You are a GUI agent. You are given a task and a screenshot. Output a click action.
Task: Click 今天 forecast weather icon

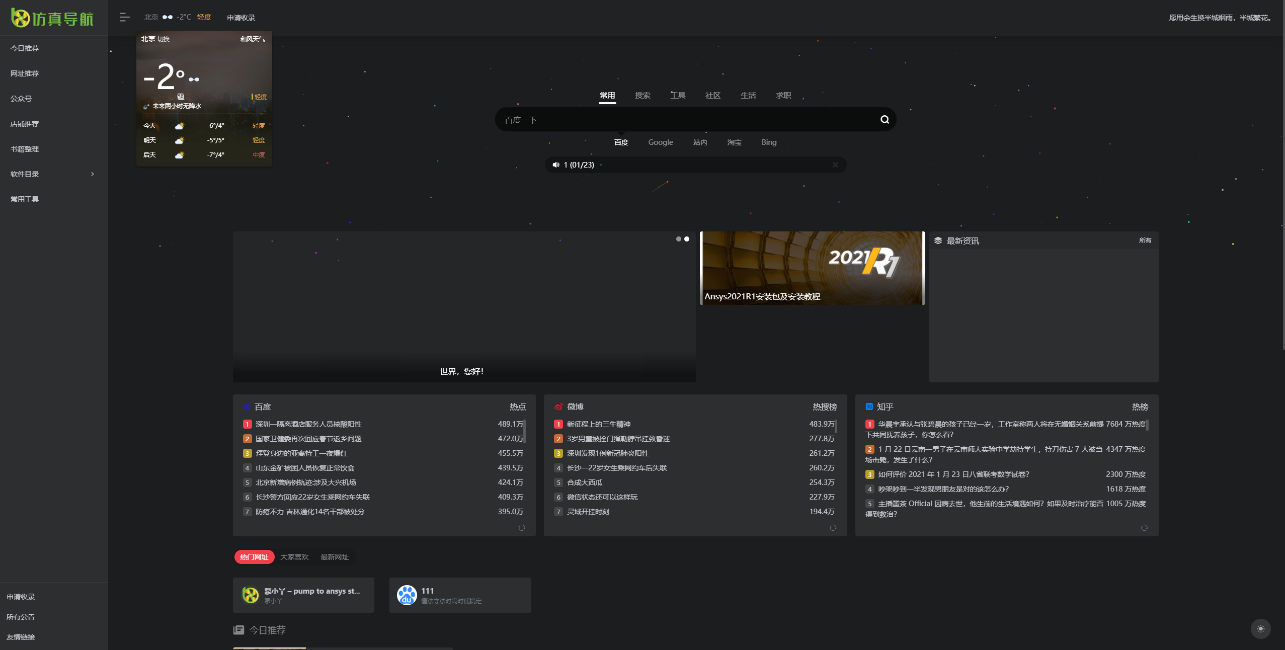click(x=179, y=126)
